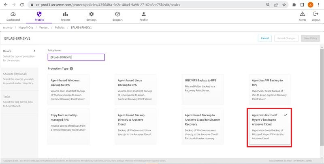Open the Settings gear icon
Image resolution: width=324 pixels, height=164 pixels.
[92, 14]
